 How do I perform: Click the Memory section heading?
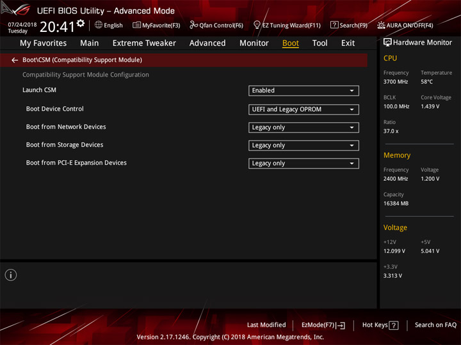tap(397, 155)
